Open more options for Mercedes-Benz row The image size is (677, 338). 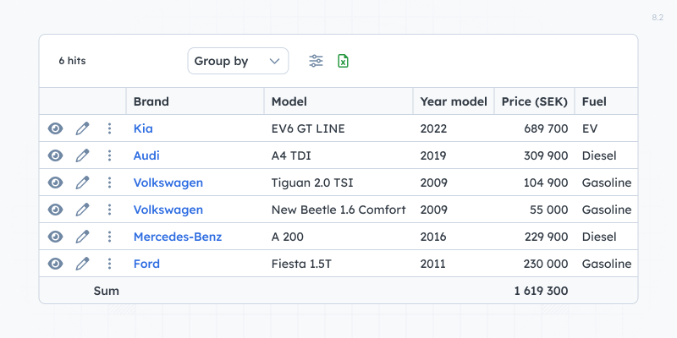(x=110, y=237)
